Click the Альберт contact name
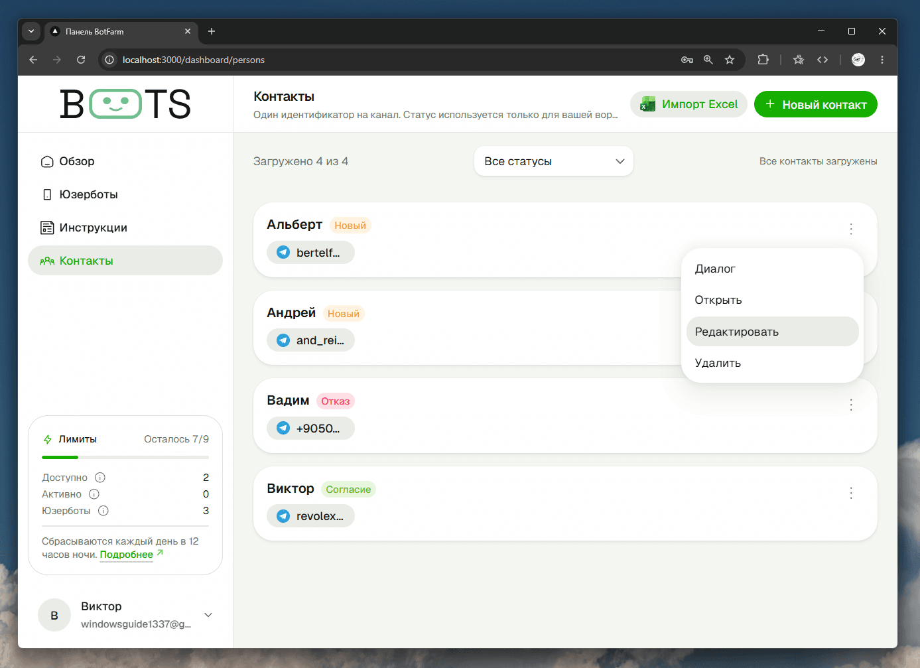920x668 pixels. (295, 225)
